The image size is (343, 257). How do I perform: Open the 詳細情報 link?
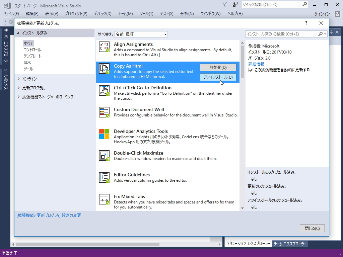pos(256,64)
